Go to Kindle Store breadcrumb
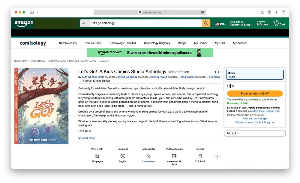The height and width of the screenshot is (183, 300). [x=21, y=61]
